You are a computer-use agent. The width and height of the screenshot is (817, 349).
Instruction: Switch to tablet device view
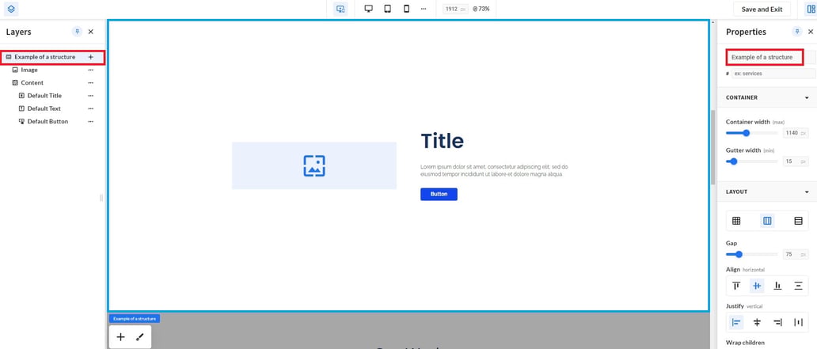(x=388, y=9)
